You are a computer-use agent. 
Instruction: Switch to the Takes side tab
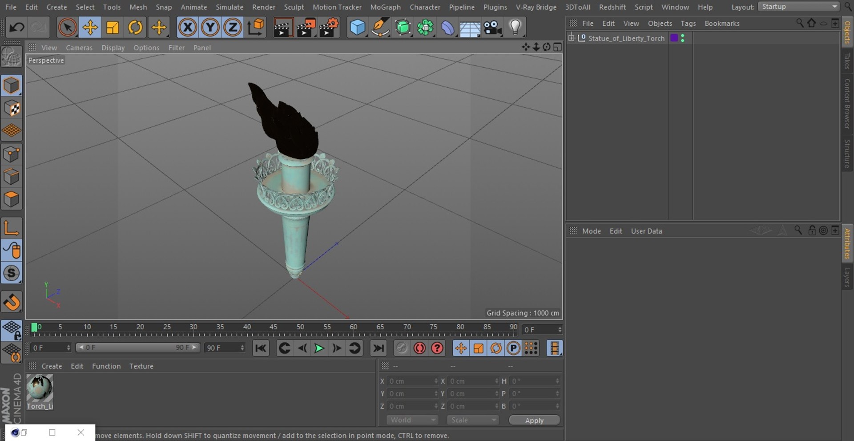point(847,61)
